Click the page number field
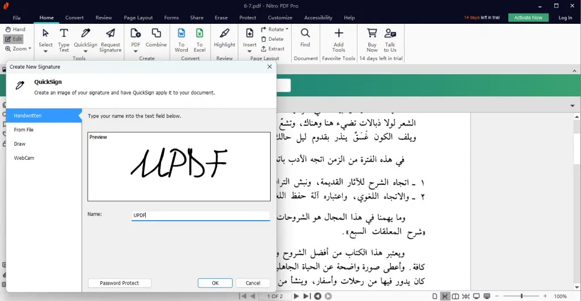The height and width of the screenshot is (301, 581). coord(275,296)
